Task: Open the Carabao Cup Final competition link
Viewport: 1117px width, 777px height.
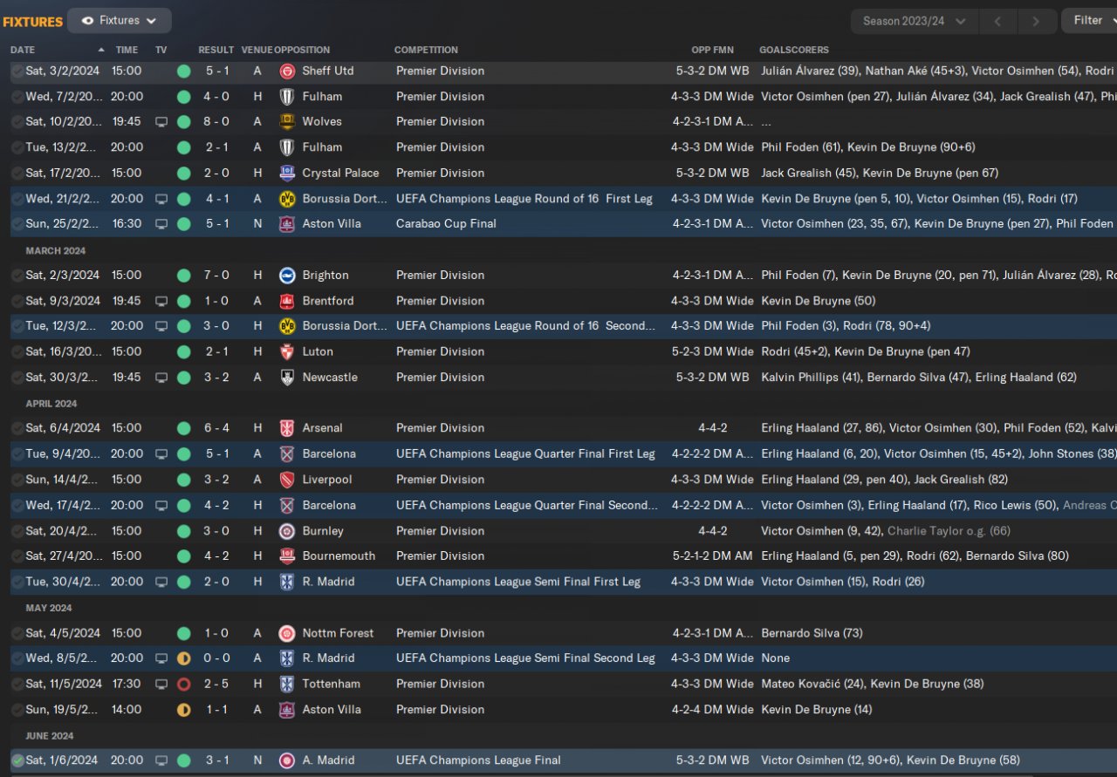Action: (x=446, y=224)
